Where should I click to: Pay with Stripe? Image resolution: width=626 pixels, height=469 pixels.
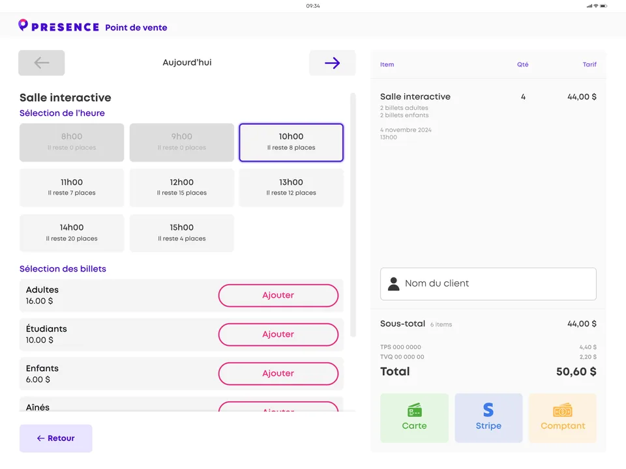click(x=488, y=418)
